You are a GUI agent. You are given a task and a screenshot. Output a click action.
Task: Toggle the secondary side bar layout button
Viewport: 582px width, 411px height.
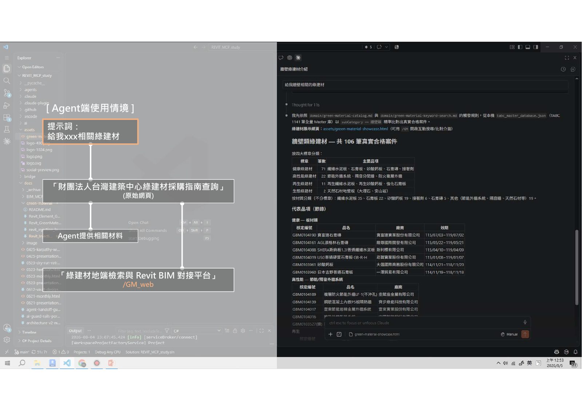536,47
